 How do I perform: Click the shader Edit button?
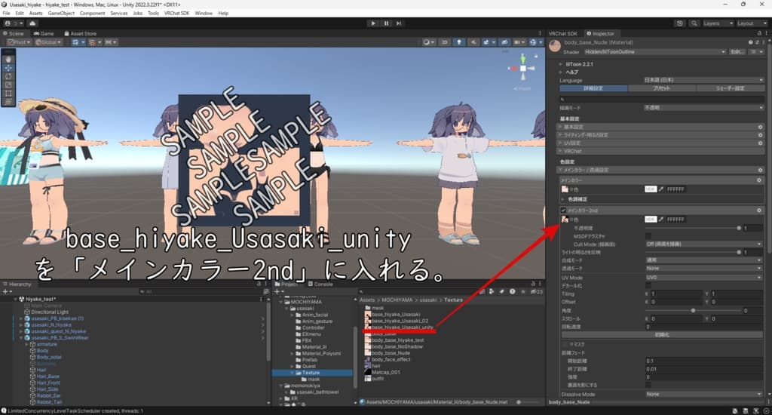click(x=737, y=52)
